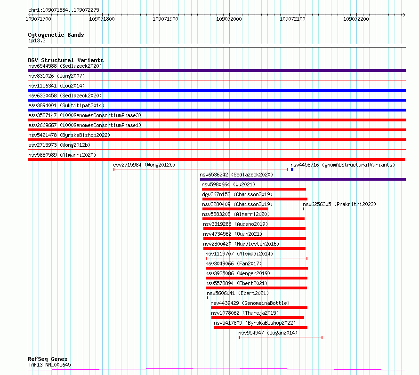Click nsv1078062 (Thareja2015) label
The height and width of the screenshot is (375, 419).
click(x=245, y=313)
